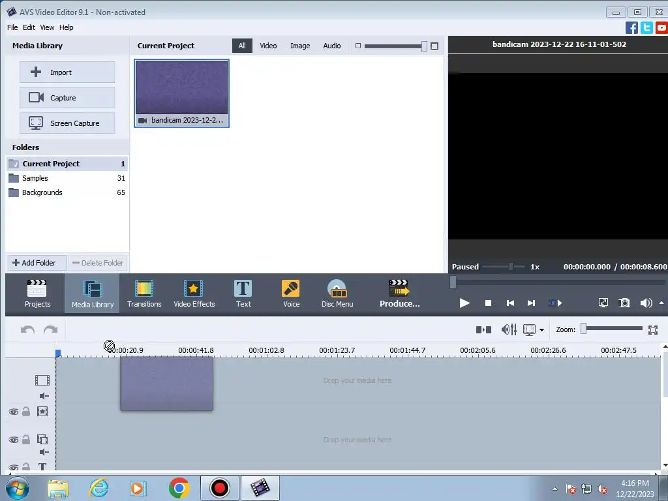
Task: Click the main video track film icon
Action: pos(42,380)
